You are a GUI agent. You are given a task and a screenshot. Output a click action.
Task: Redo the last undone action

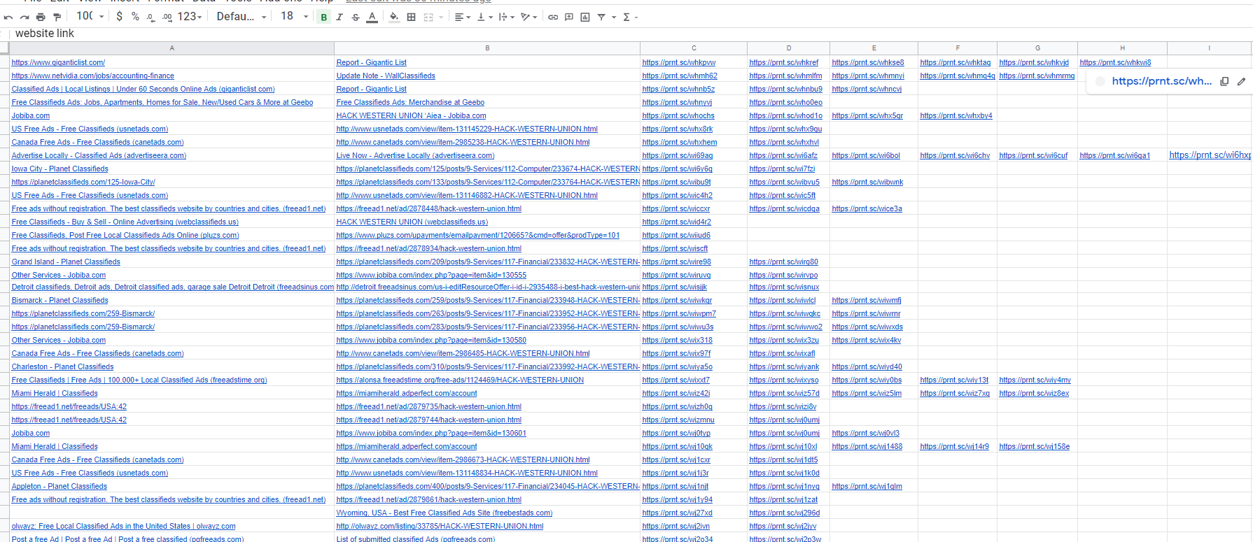24,17
